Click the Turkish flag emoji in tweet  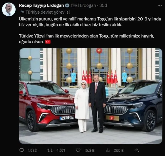coord(48,42)
